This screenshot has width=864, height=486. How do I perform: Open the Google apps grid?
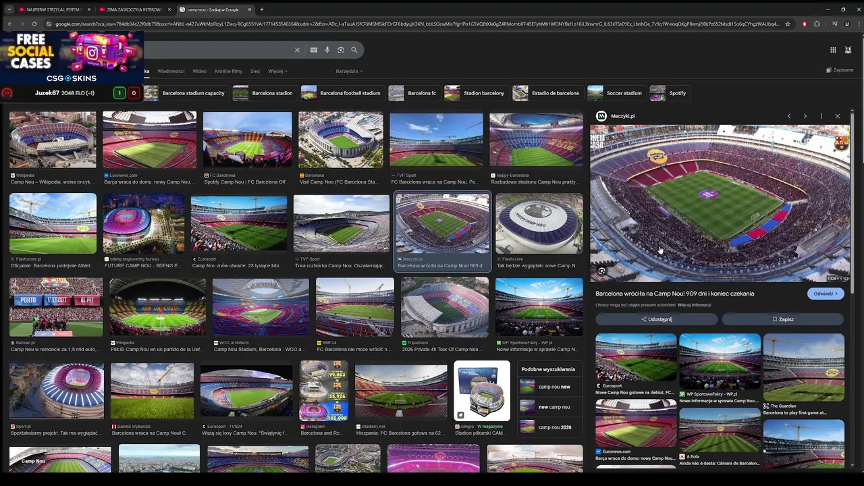pyautogui.click(x=833, y=50)
